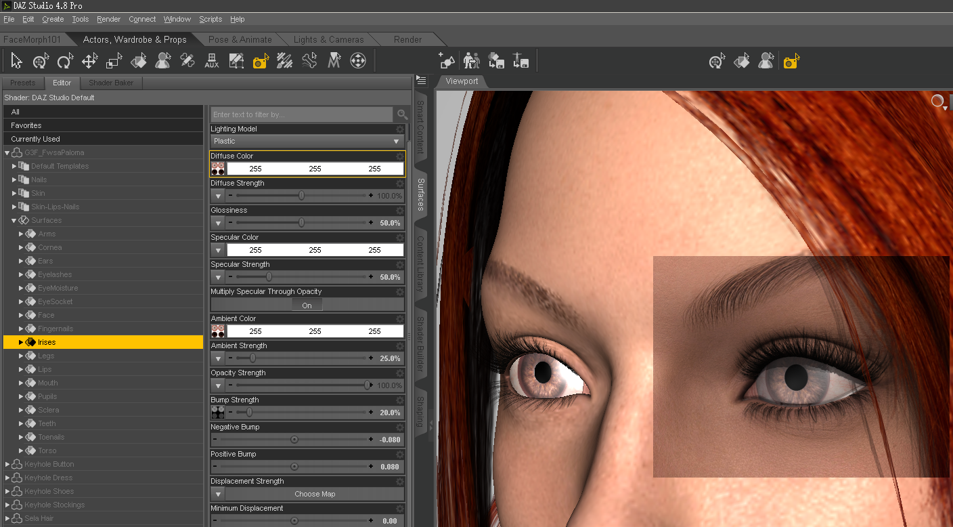Switch to the Pose & Animate tab
This screenshot has width=953, height=527.
[240, 39]
